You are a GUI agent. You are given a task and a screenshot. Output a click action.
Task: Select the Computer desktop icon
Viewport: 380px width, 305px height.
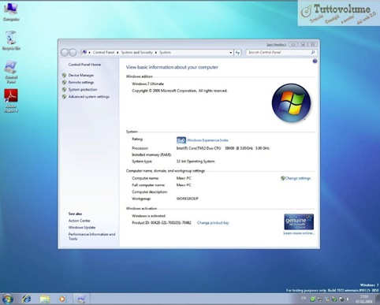click(x=11, y=12)
